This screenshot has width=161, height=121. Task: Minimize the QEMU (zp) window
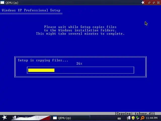point(149,3)
